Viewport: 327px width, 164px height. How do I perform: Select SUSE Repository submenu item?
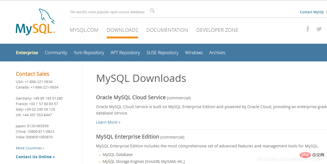162,53
